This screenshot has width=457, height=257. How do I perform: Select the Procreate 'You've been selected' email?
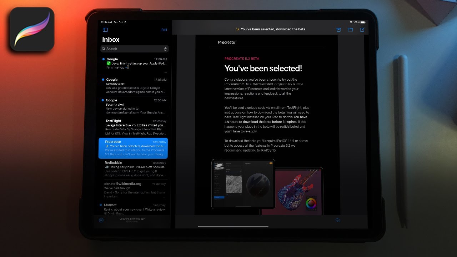tap(133, 148)
